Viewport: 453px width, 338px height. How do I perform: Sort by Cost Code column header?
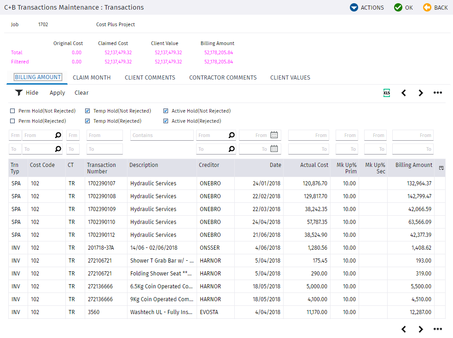click(42, 165)
